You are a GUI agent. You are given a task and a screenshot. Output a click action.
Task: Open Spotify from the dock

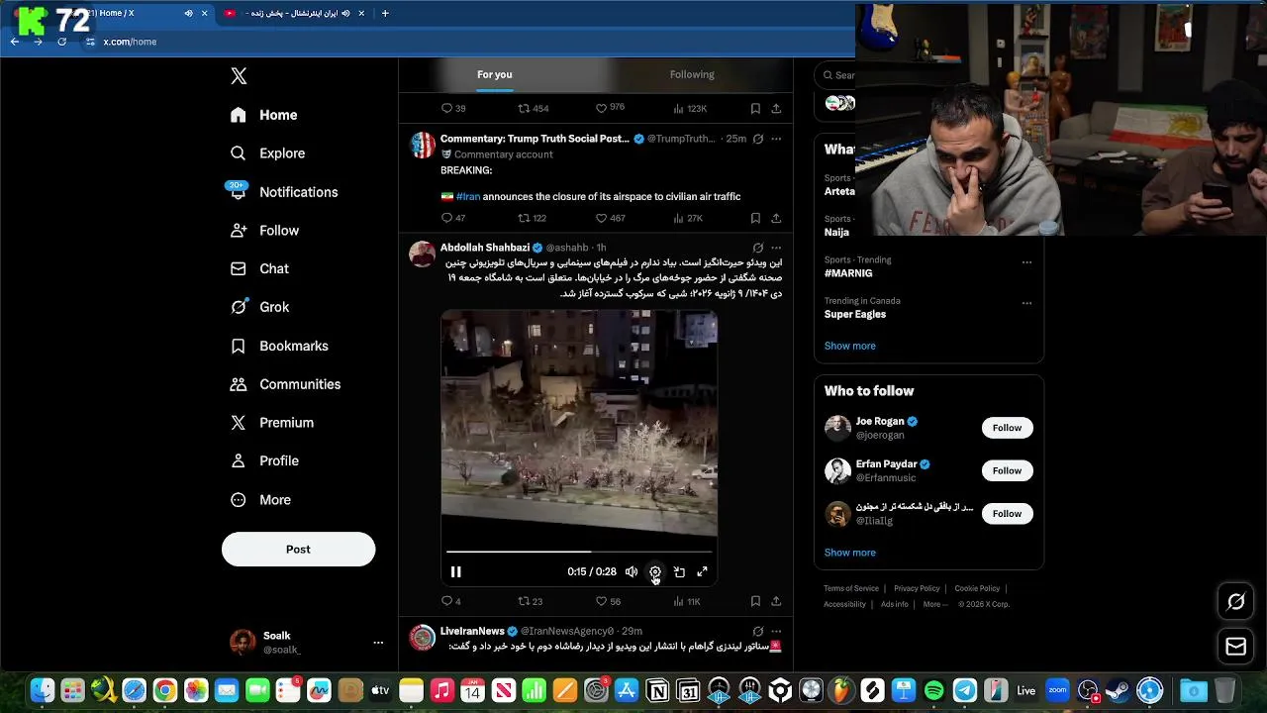(x=933, y=690)
